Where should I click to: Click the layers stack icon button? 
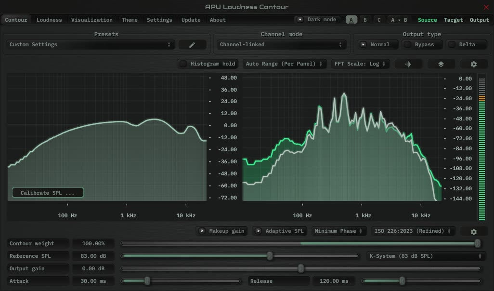click(441, 64)
